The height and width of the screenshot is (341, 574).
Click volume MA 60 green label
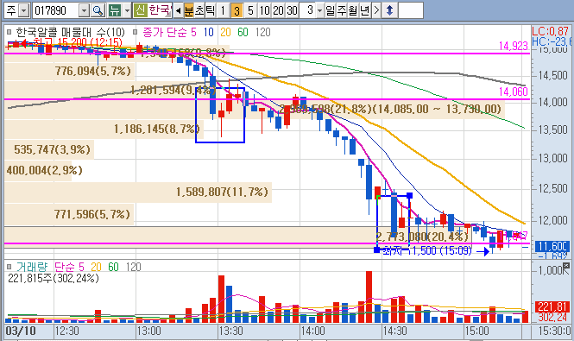(x=113, y=267)
